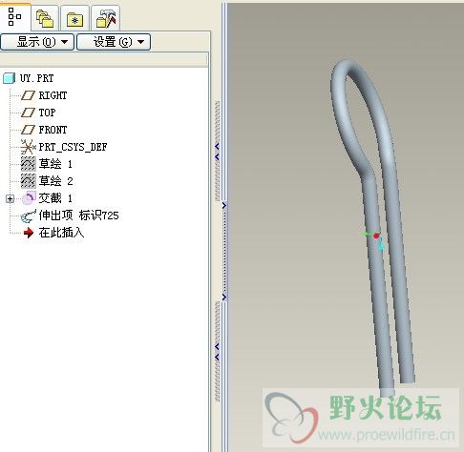Open the 显示(O) dropdown menu
Viewport: 464px width, 452px height.
coord(37,42)
